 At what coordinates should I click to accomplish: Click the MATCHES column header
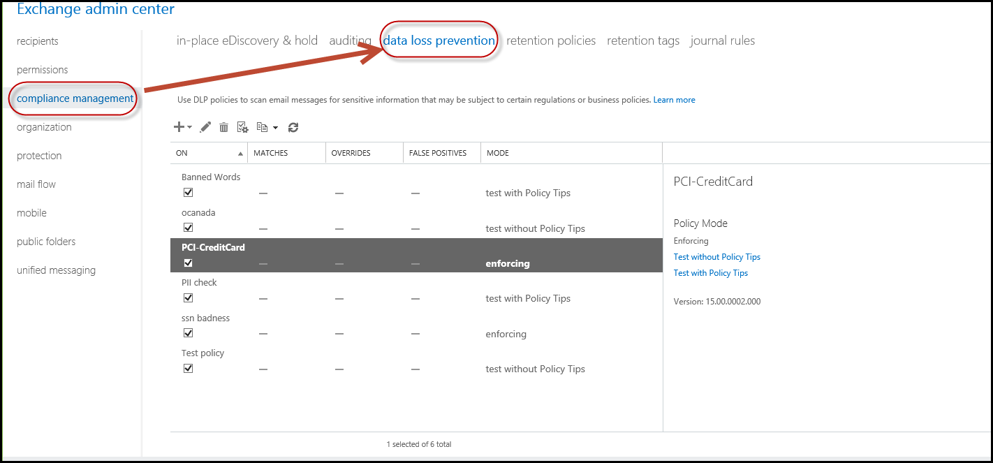[x=270, y=153]
